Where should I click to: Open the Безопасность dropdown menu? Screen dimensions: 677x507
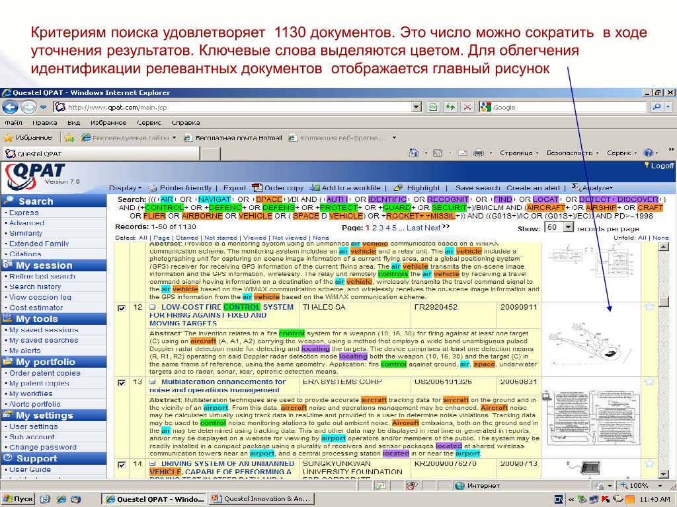[573, 152]
